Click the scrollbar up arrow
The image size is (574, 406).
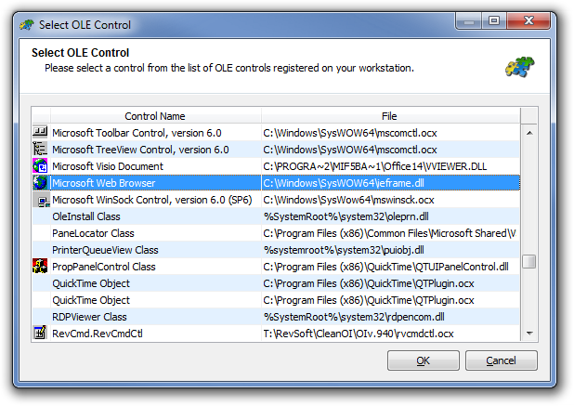[x=529, y=133]
